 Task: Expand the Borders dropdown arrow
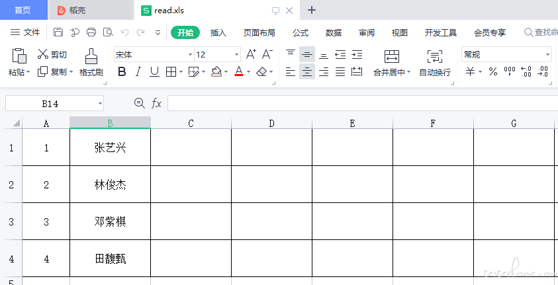tap(181, 72)
